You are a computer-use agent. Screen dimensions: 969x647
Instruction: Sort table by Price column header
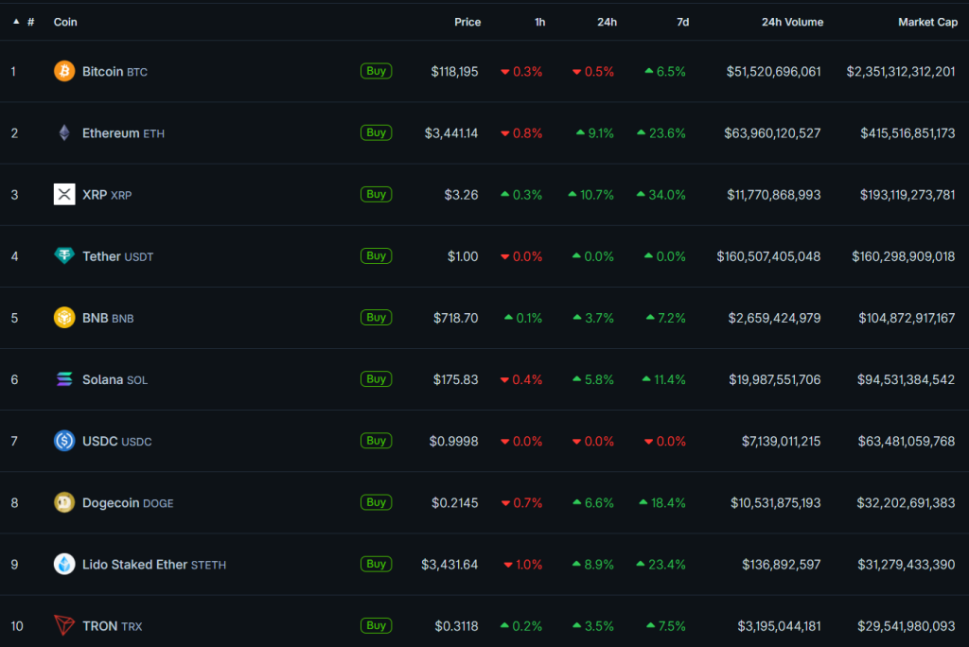click(467, 22)
